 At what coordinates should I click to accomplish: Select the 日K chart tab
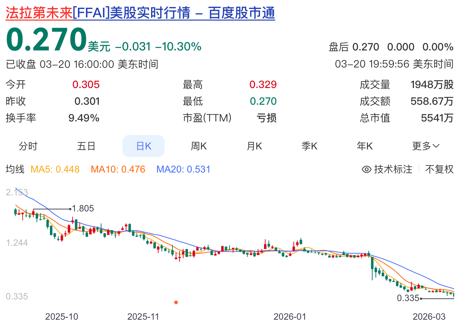pyautogui.click(x=144, y=146)
